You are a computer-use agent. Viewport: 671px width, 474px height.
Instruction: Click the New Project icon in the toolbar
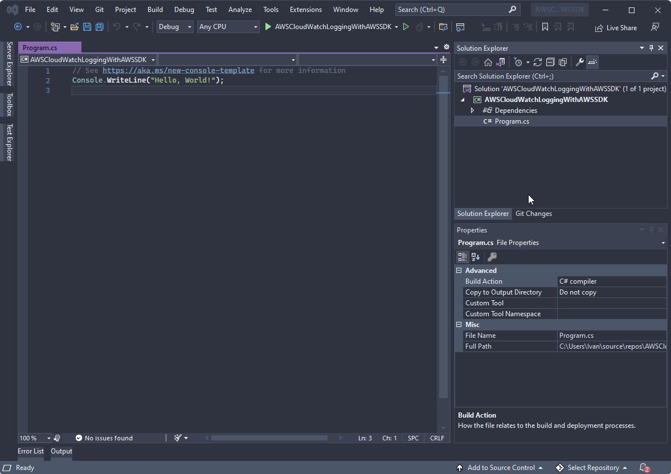tap(55, 27)
